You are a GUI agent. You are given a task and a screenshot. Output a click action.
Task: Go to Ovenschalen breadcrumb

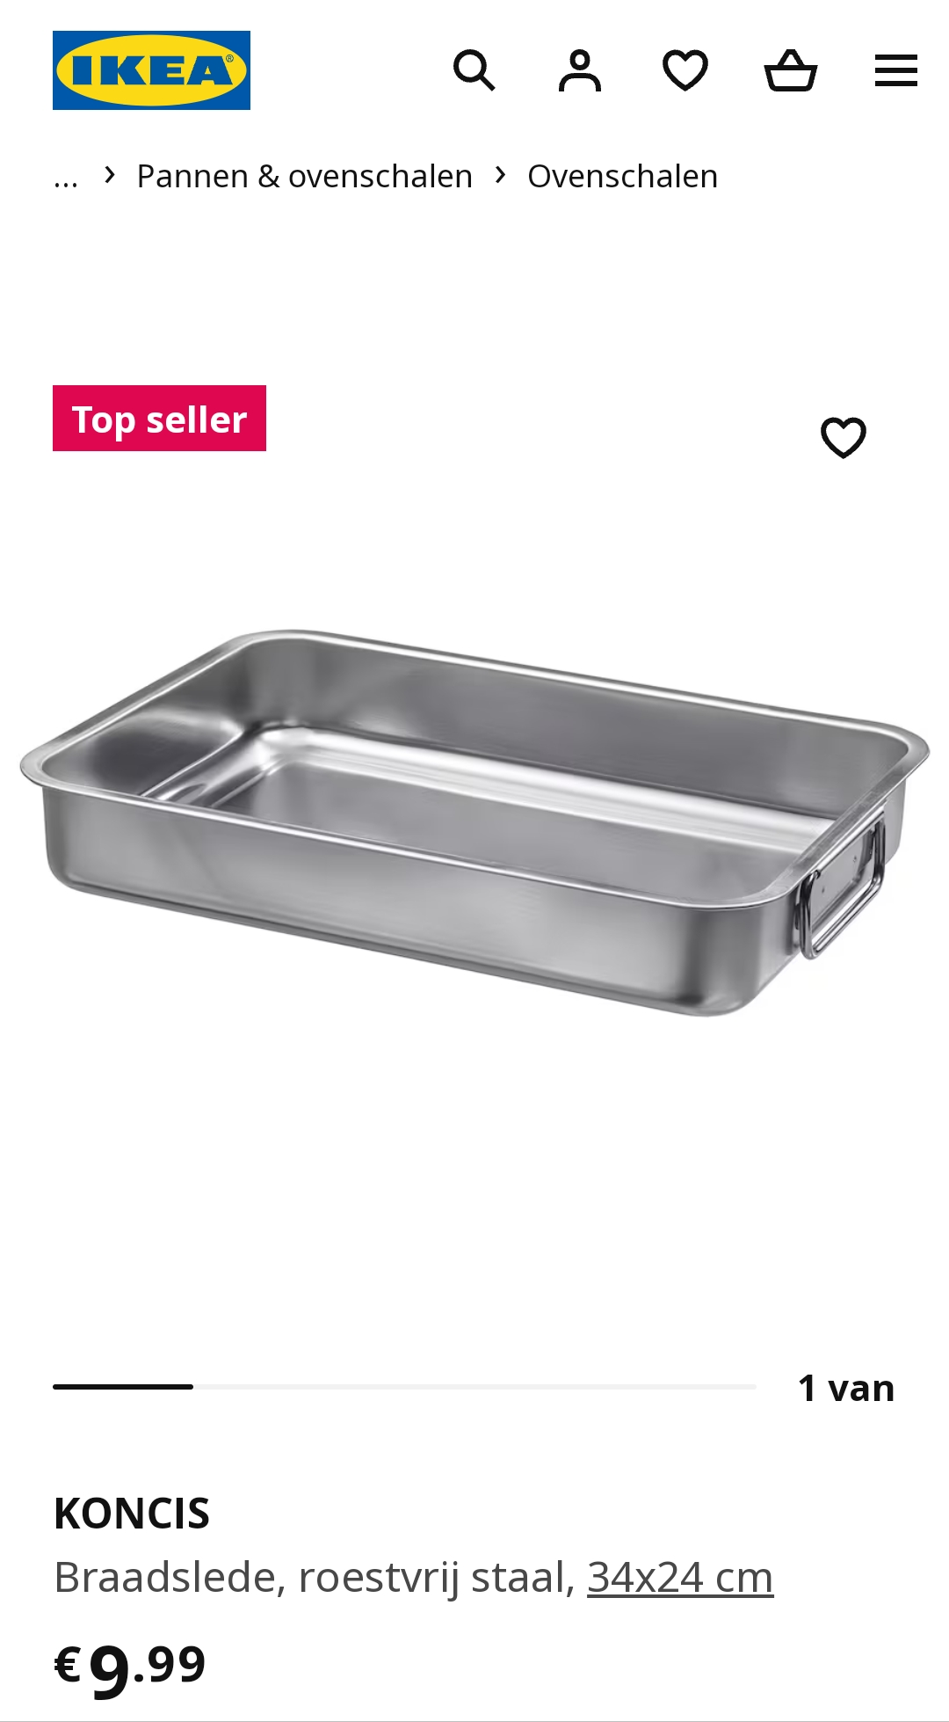(x=622, y=176)
